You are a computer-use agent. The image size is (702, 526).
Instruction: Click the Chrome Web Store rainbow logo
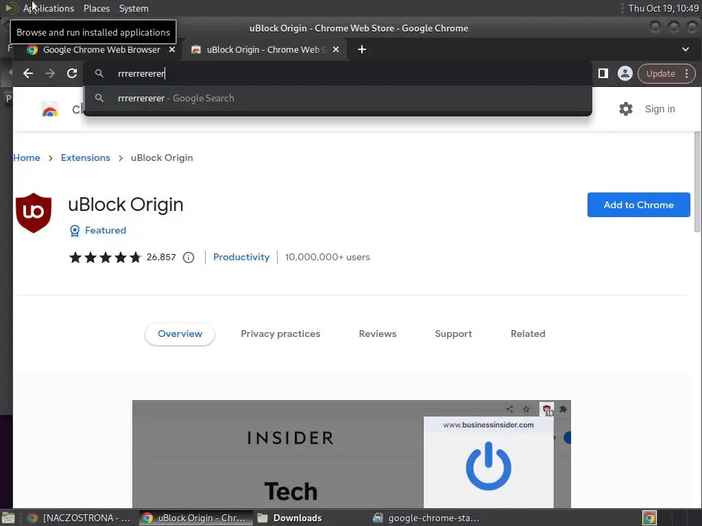pos(49,110)
